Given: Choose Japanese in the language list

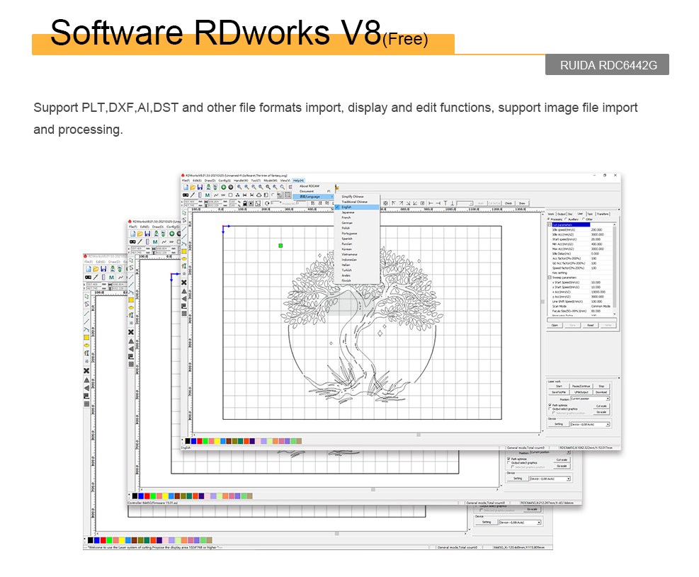Looking at the screenshot, I should tap(357, 212).
